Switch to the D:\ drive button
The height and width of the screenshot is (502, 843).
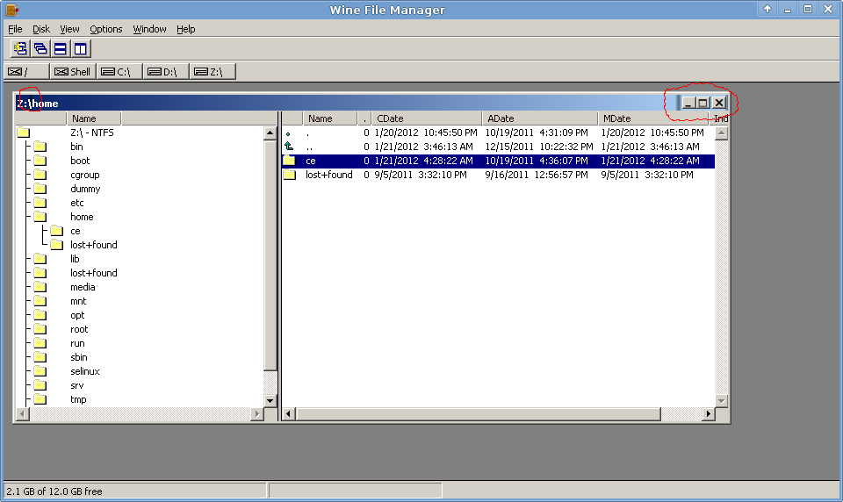click(163, 72)
